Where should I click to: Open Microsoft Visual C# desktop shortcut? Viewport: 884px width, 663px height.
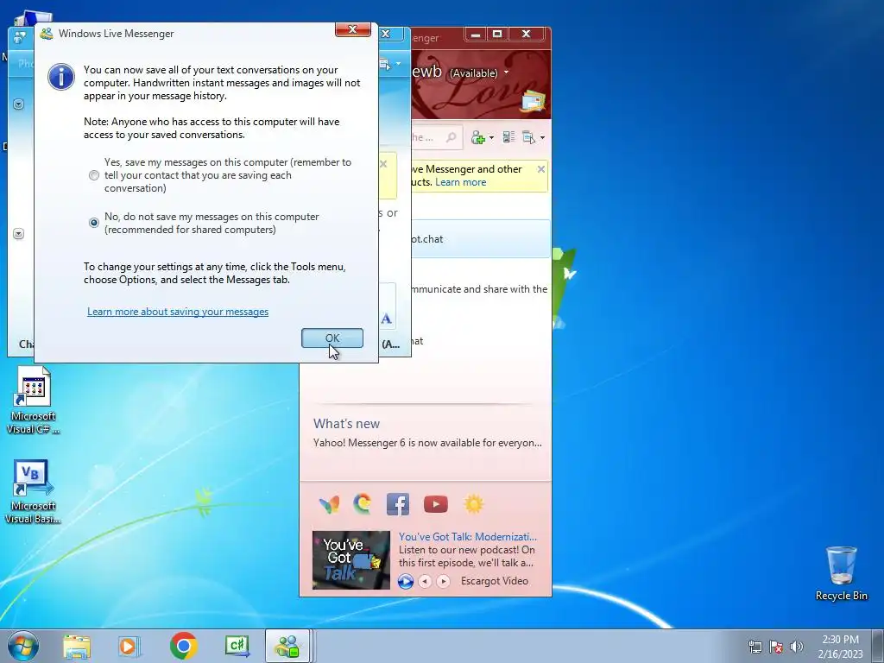[x=33, y=401]
